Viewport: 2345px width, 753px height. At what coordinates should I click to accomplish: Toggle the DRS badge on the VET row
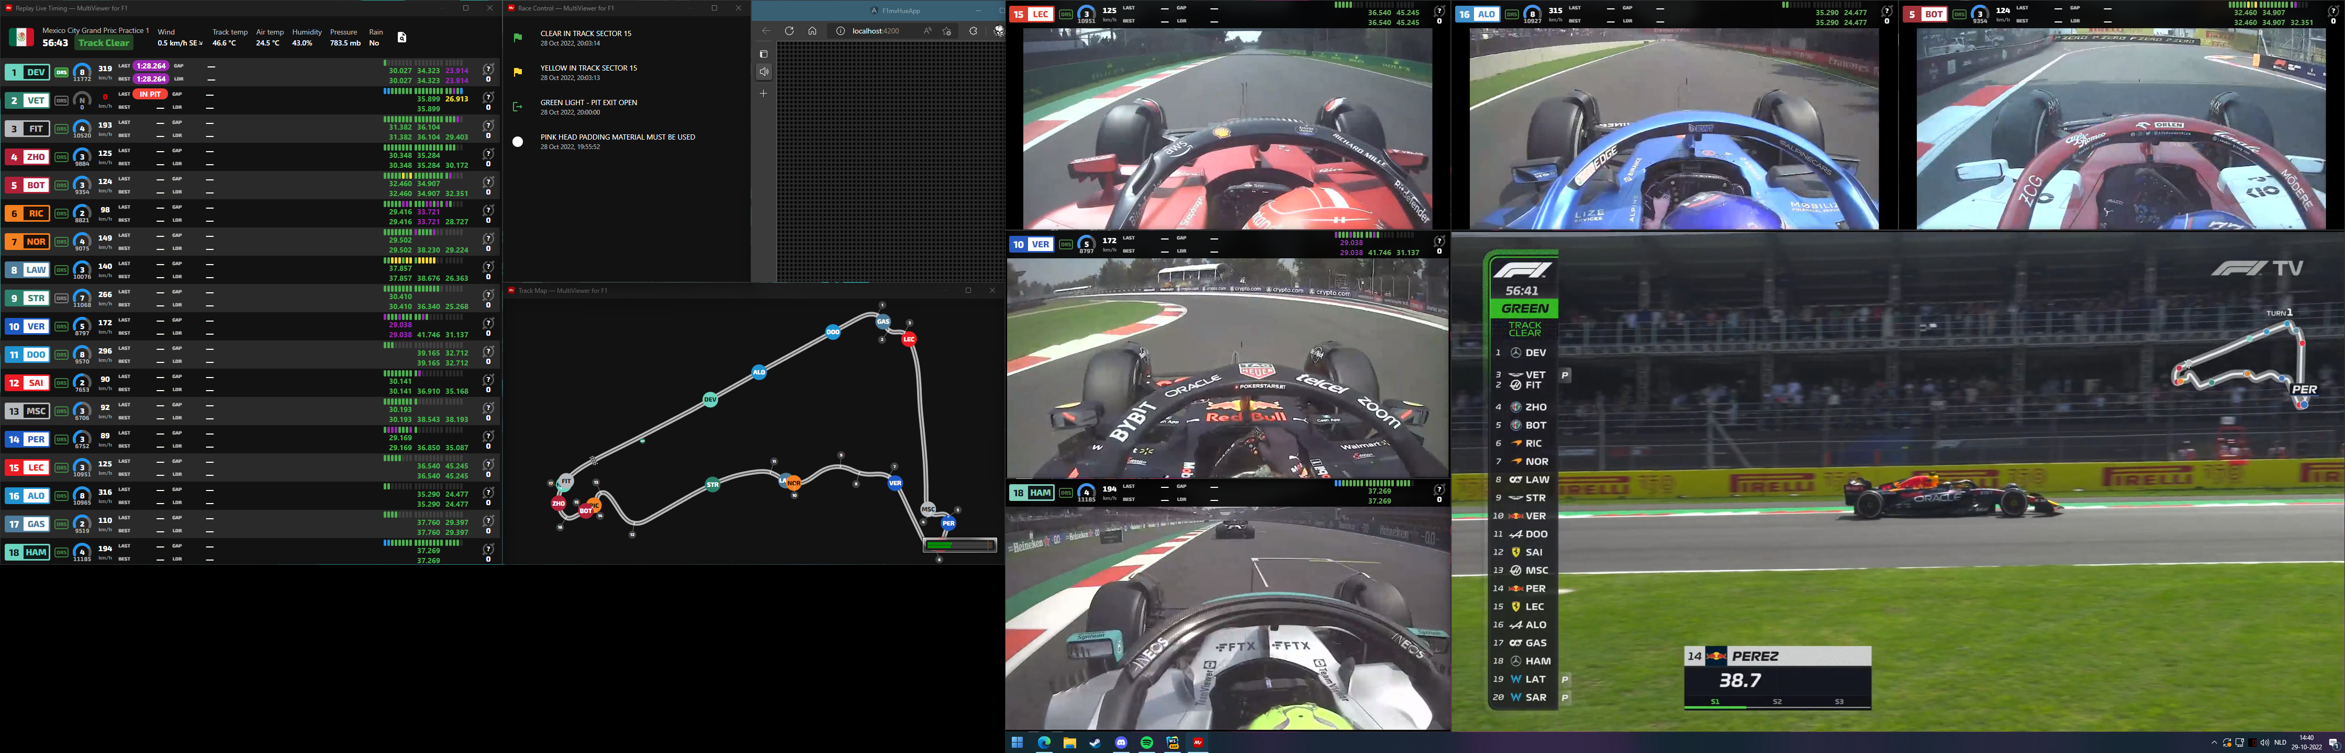[x=61, y=100]
